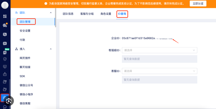Screen dimensions: 216x109
Task: Click the 企业ID value text
Action: (x=147, y=38)
